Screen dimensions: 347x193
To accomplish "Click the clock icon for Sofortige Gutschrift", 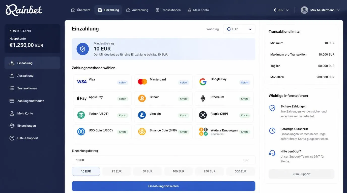I will (272, 131).
